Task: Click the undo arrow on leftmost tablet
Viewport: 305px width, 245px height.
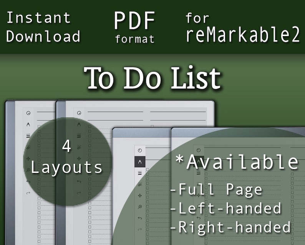Action: [x=28, y=182]
